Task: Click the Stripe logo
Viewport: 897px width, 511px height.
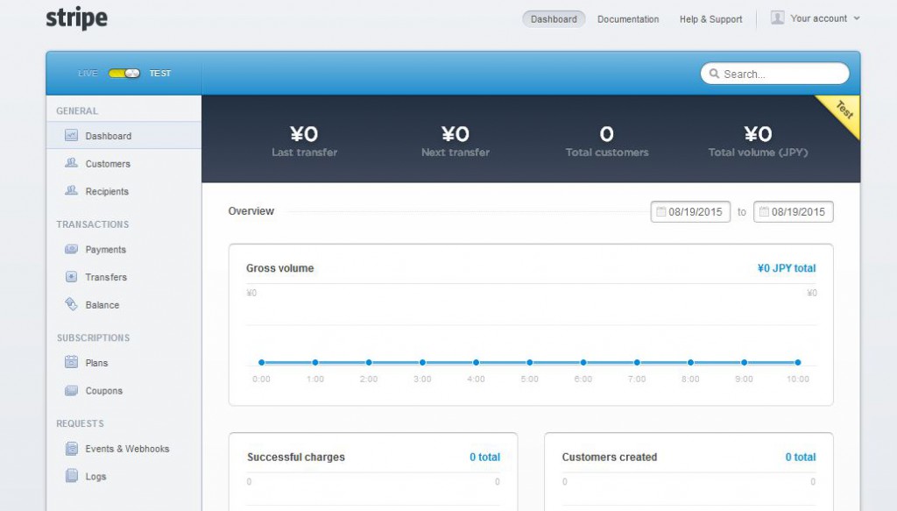Action: coord(77,18)
